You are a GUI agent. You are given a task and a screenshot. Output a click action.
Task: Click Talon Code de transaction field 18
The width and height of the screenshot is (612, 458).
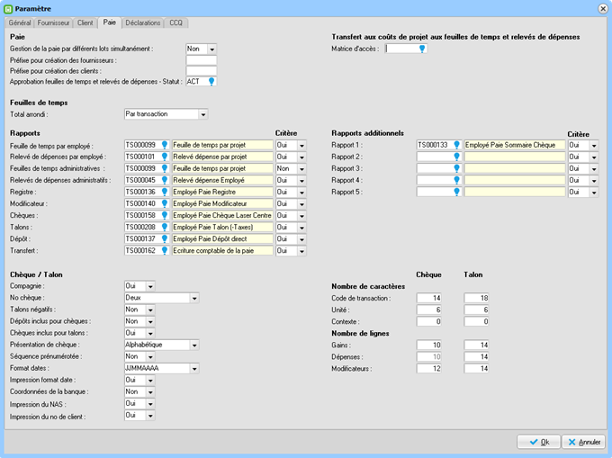coord(476,298)
